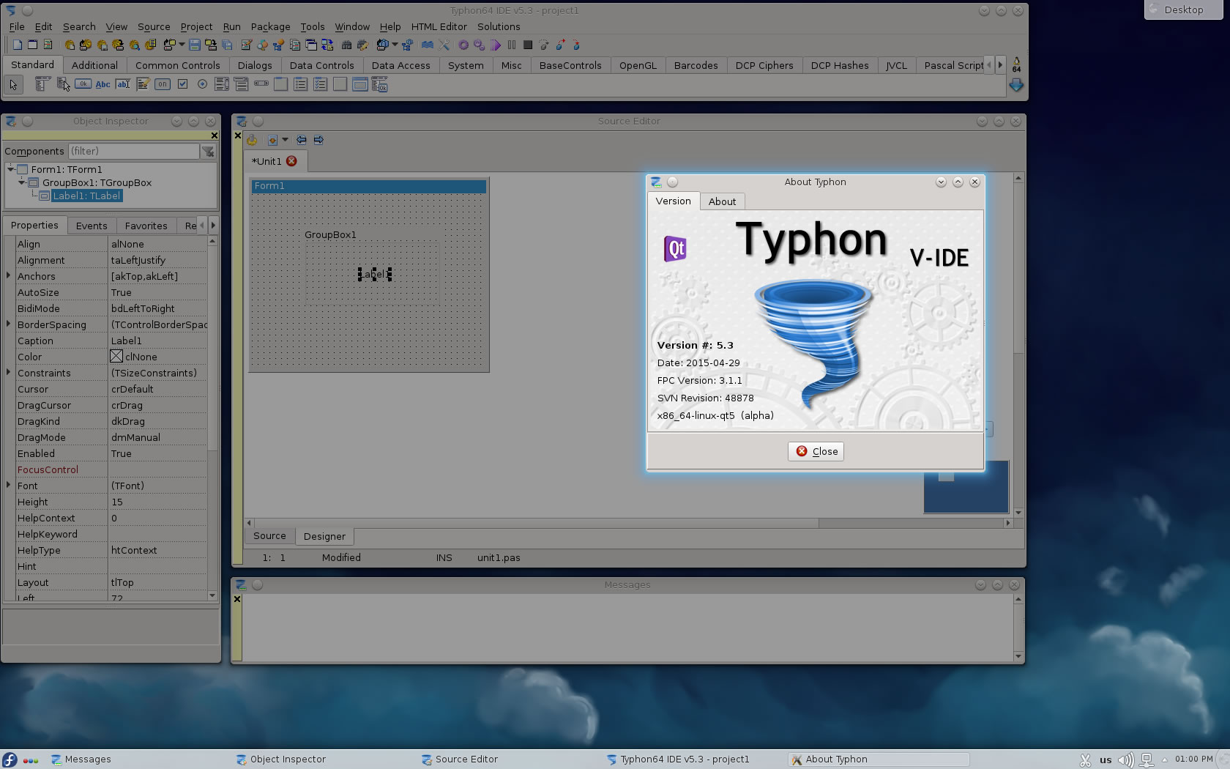Click the Stop square icon
This screenshot has width=1230, height=769.
point(528,45)
